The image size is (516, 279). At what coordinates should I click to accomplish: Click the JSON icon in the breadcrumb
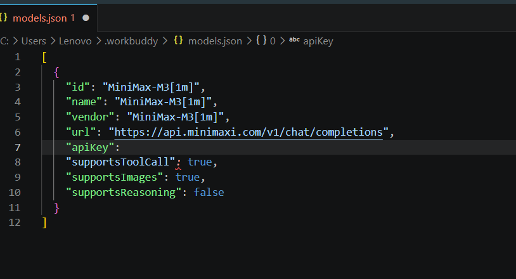pos(178,41)
